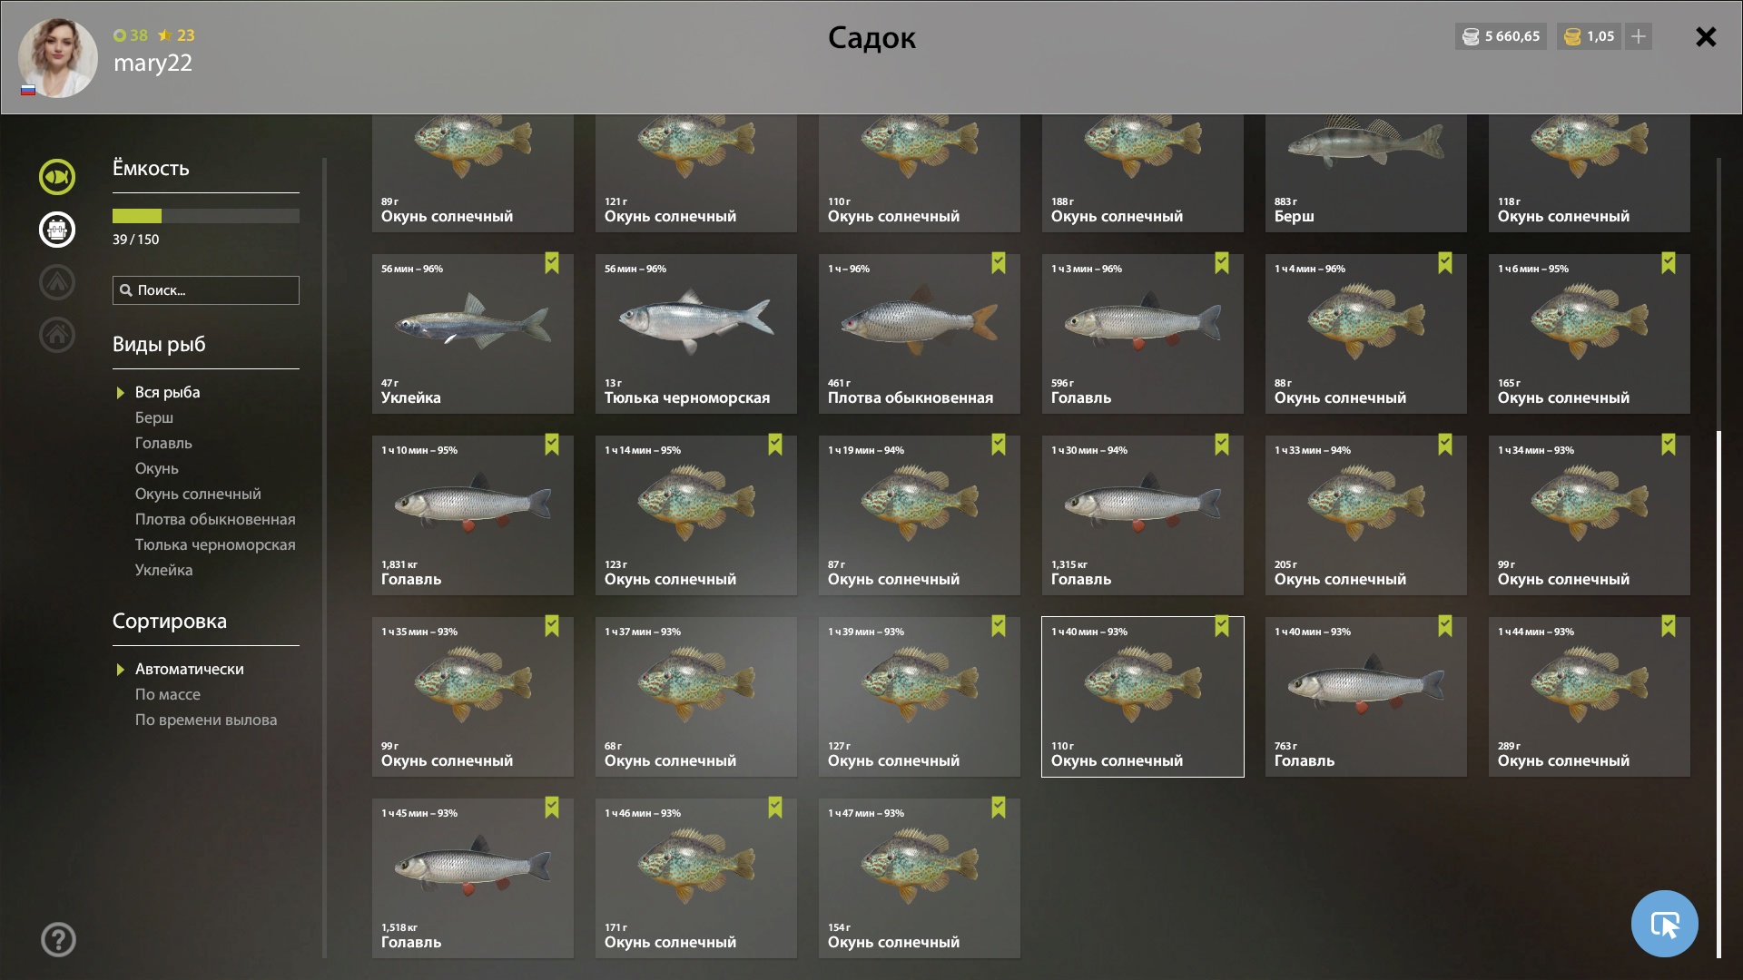Click the blue cursor selection button
Screen dimensions: 1743x980
pyautogui.click(x=1664, y=924)
